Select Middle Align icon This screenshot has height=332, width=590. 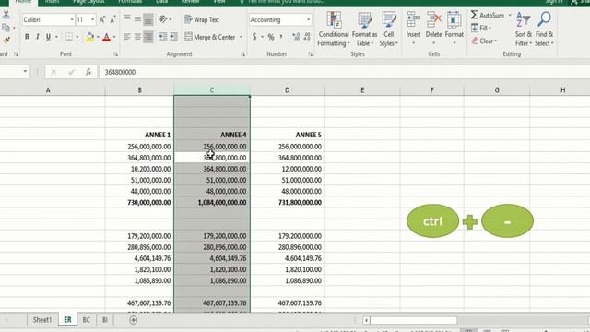(137, 18)
